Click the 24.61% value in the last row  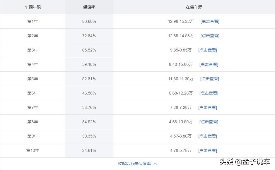tap(89, 150)
